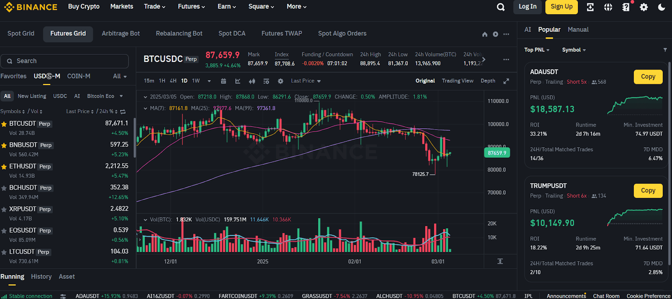Click the Log In button
Image resolution: width=672 pixels, height=299 pixels.
528,7
